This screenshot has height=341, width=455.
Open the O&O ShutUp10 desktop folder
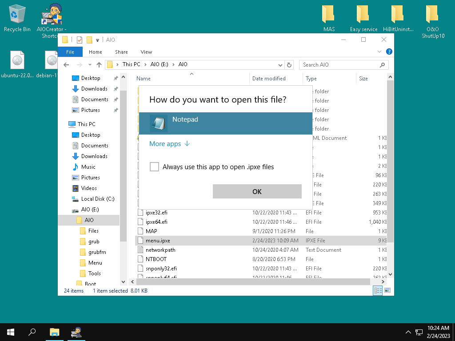point(432,20)
